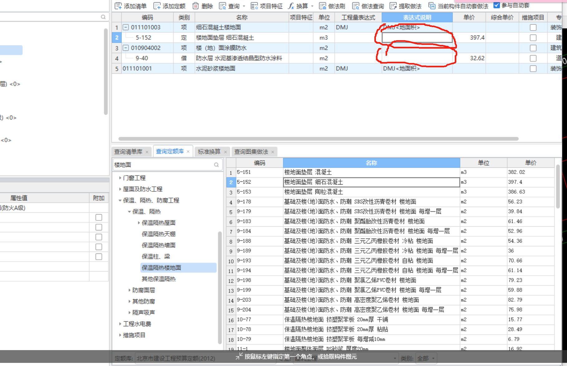567x366 pixels.
Task: Click vertical scrollbar of top-left panel
Action: [x=106, y=72]
